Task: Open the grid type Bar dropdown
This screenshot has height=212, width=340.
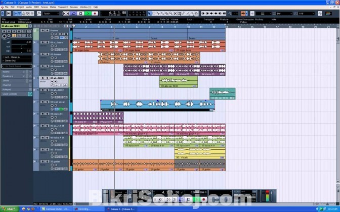Action: (284, 14)
